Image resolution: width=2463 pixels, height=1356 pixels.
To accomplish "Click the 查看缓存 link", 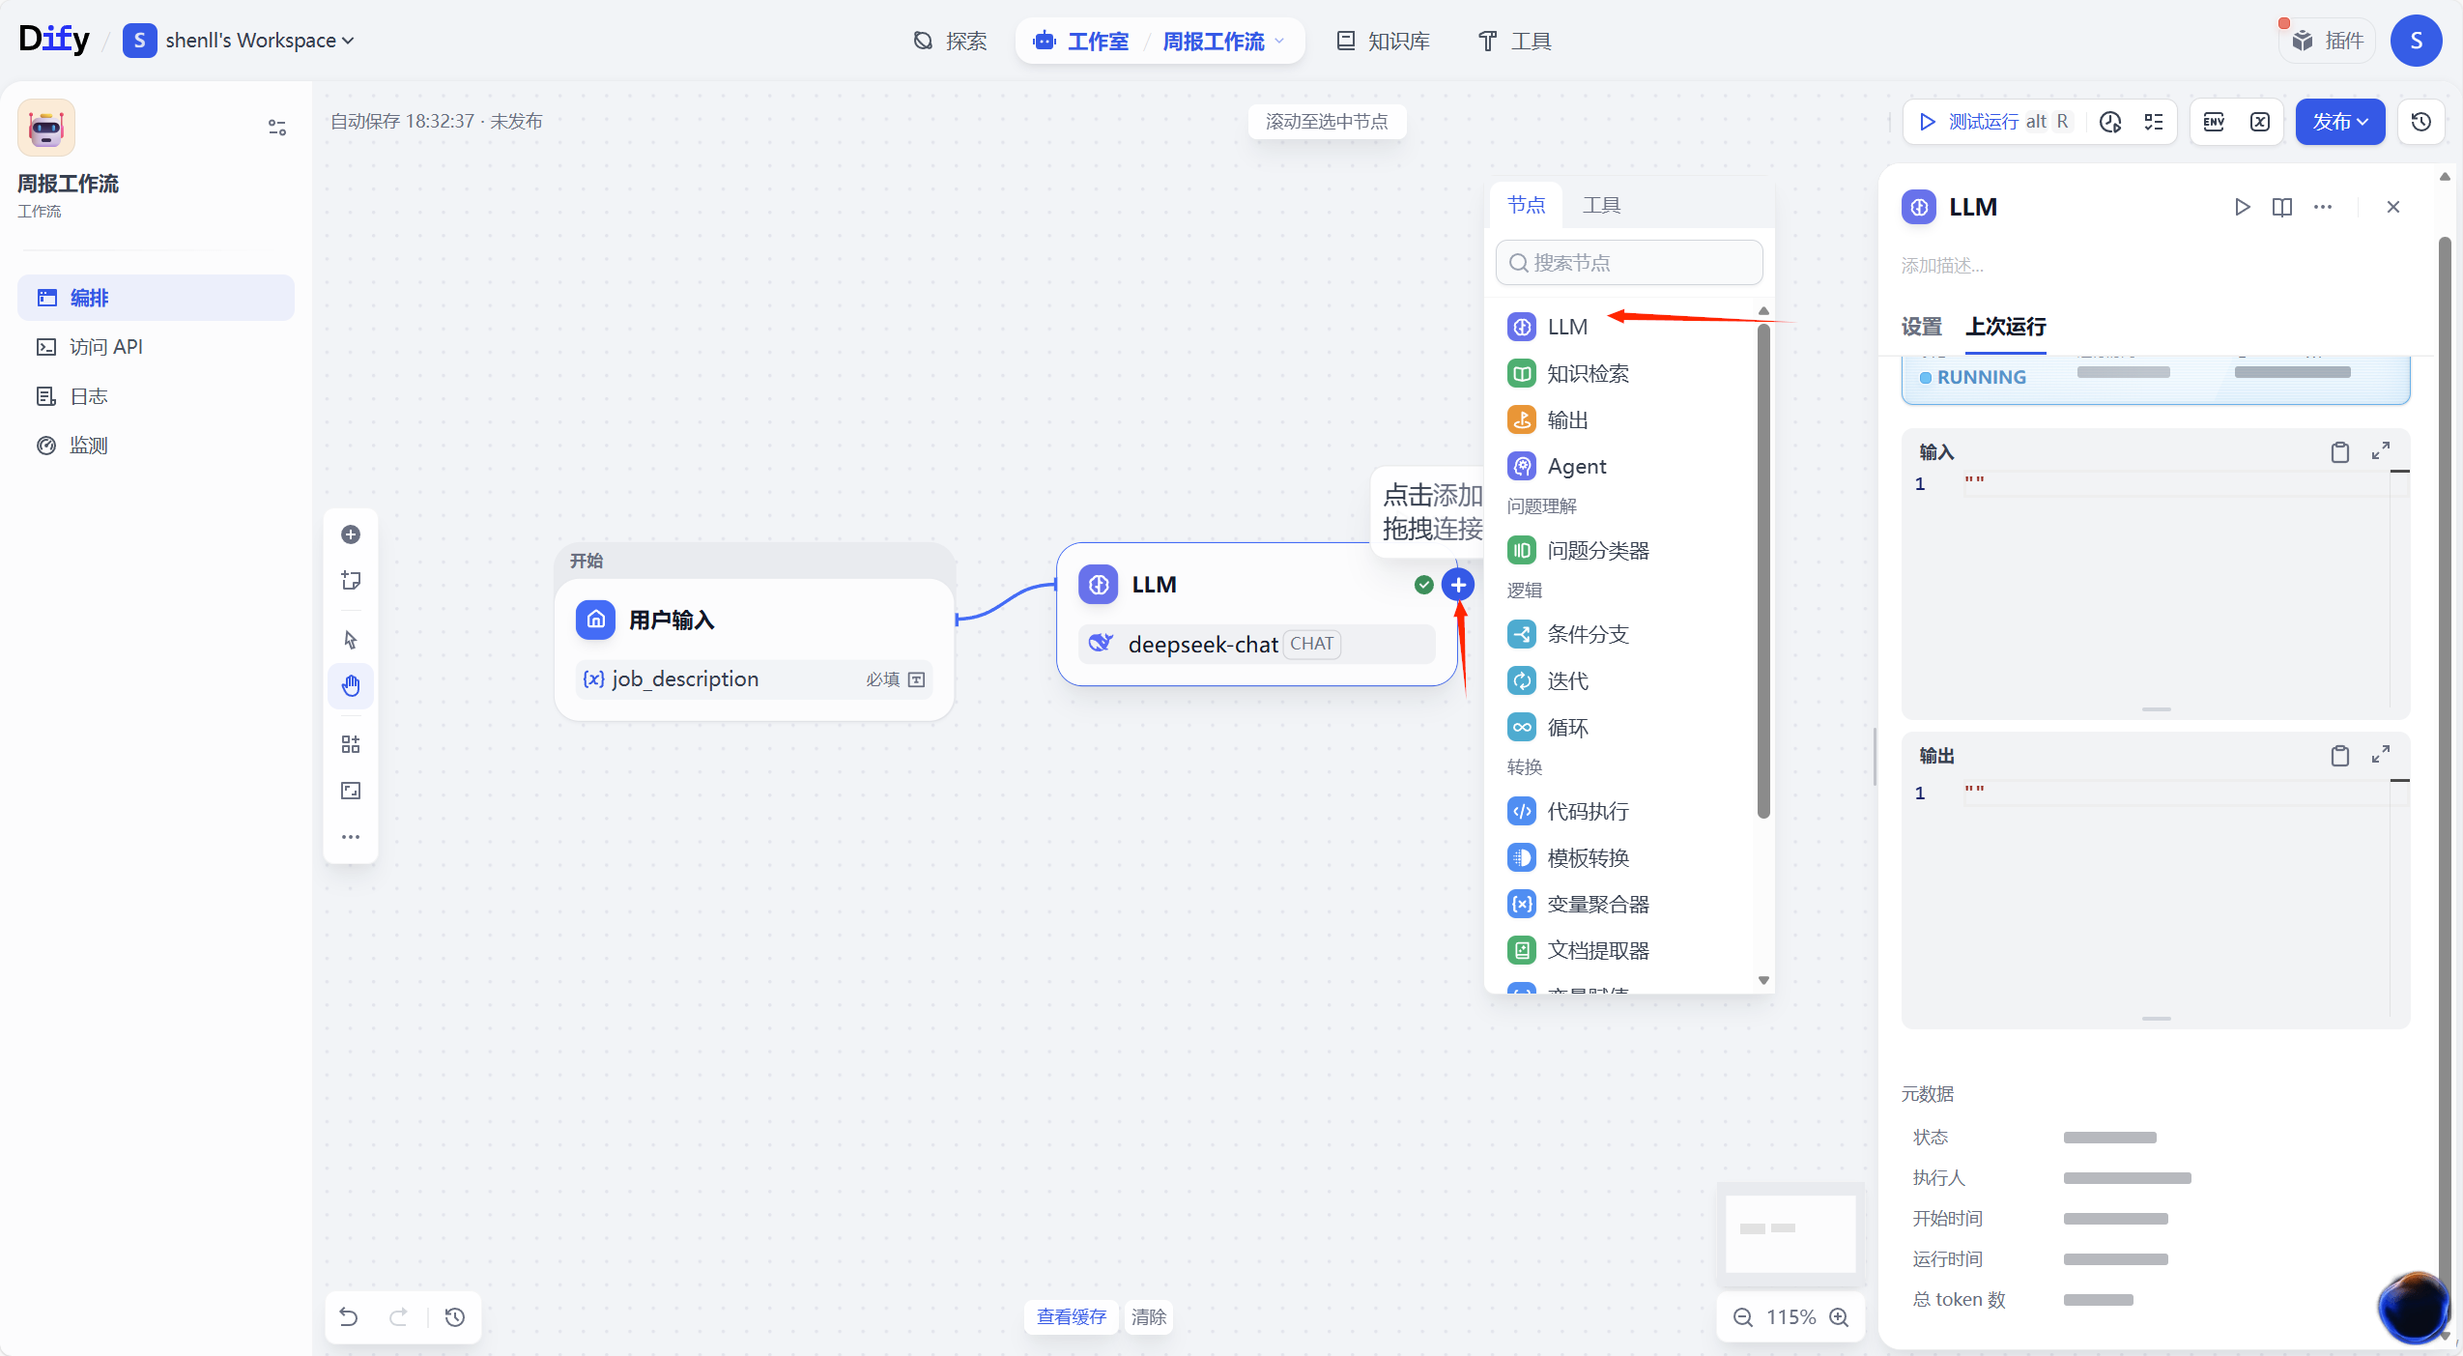I will click(x=1071, y=1317).
